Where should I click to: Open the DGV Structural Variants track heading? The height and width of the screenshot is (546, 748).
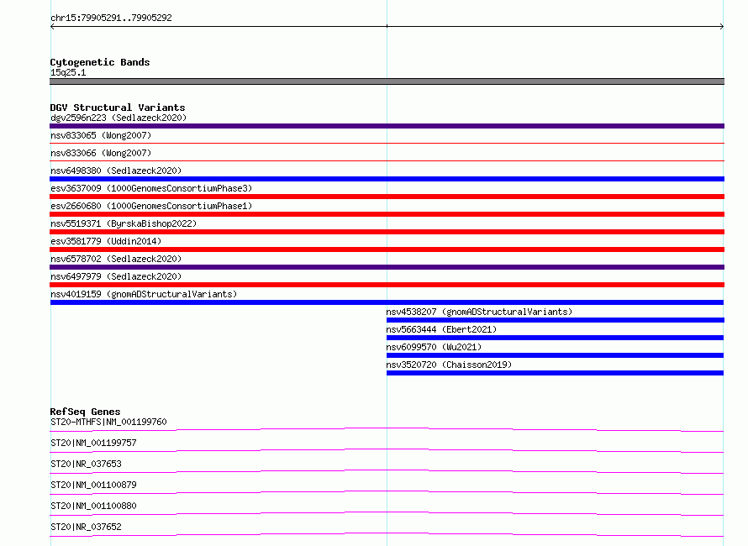pos(118,108)
